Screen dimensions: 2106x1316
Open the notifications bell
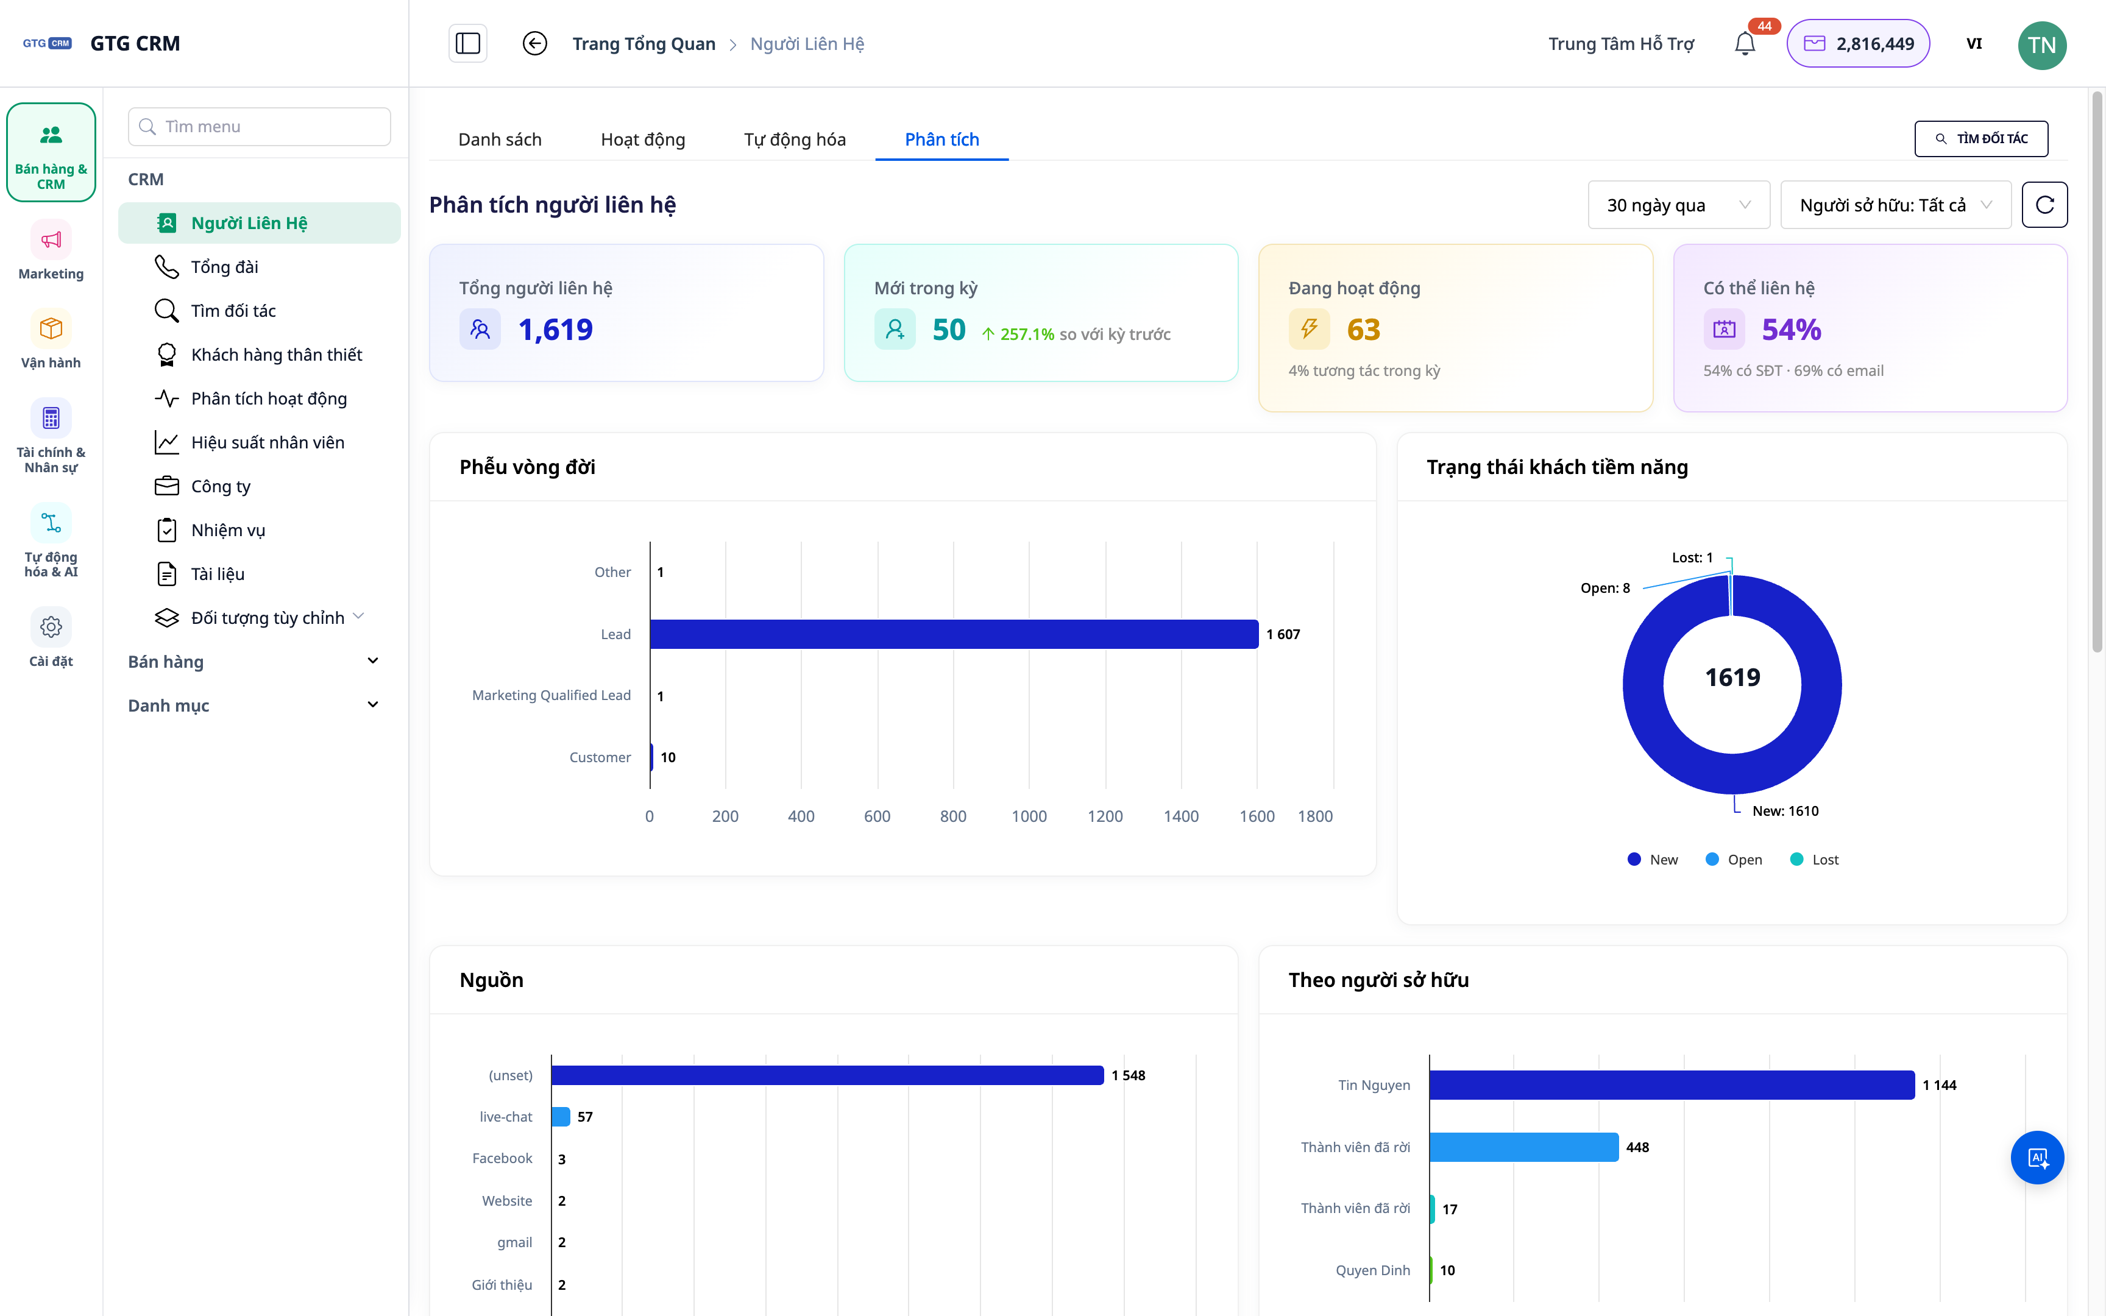[1745, 43]
